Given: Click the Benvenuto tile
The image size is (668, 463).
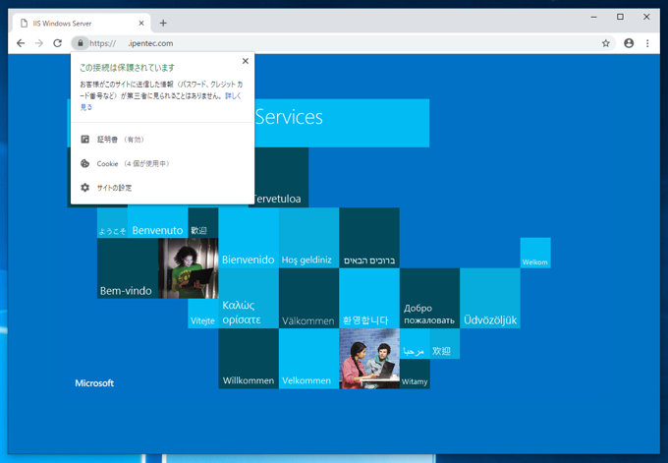Looking at the screenshot, I should click(157, 222).
